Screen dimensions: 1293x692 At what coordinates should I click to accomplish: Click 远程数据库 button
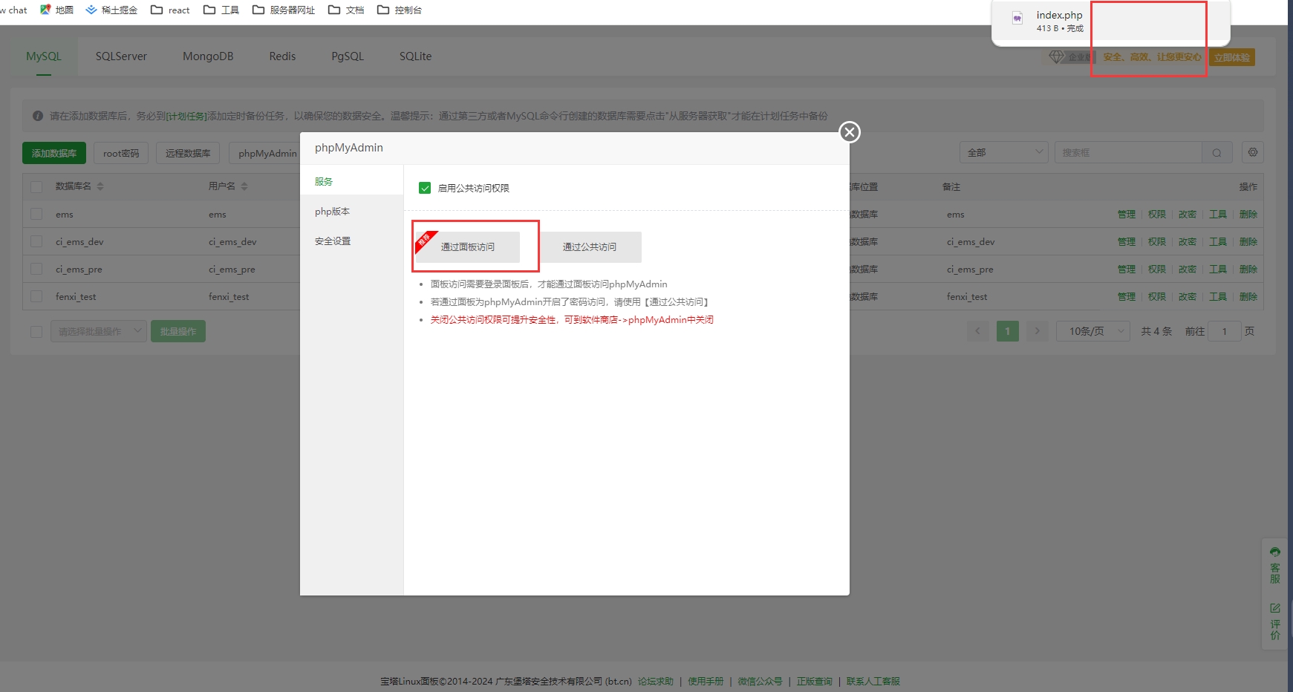tap(188, 153)
